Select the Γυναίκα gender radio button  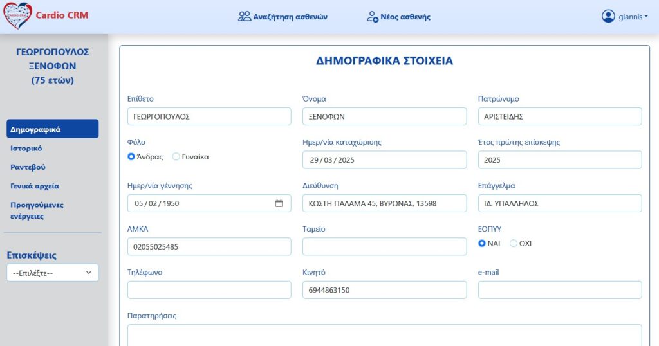(x=176, y=156)
